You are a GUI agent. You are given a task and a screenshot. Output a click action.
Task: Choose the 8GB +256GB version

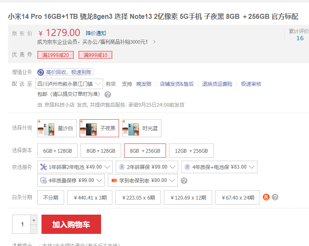[x=145, y=151]
